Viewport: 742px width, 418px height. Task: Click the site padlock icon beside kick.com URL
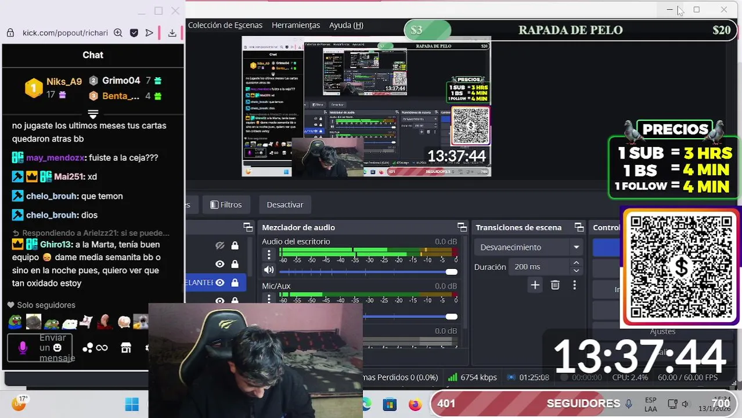[x=10, y=33]
